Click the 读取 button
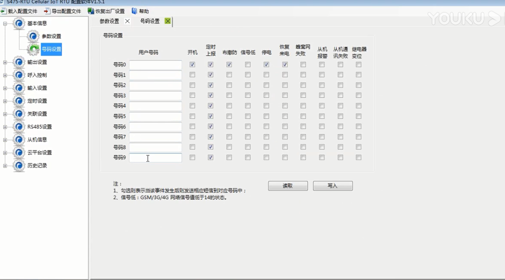This screenshot has width=505, height=280. (287, 186)
